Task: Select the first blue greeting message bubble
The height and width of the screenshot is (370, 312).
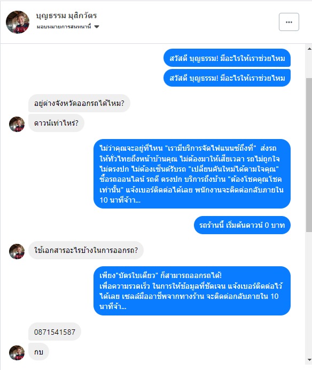Action: click(227, 58)
